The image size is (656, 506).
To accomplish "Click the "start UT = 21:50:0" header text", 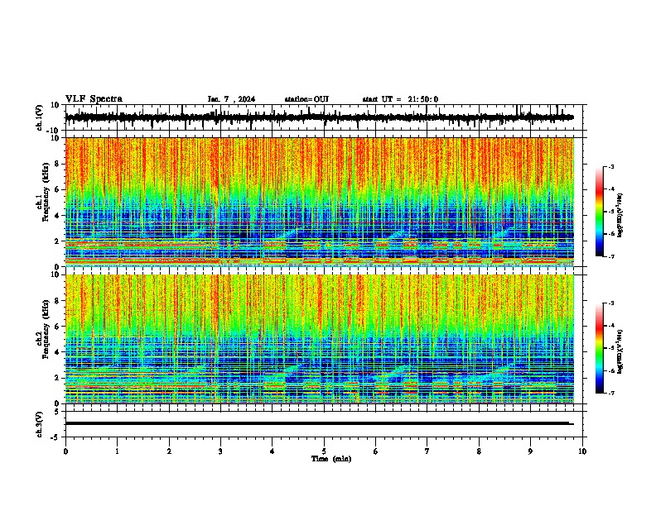I will (x=400, y=99).
